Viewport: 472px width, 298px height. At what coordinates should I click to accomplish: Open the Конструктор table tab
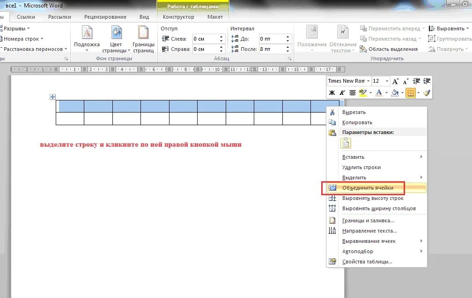pos(178,17)
